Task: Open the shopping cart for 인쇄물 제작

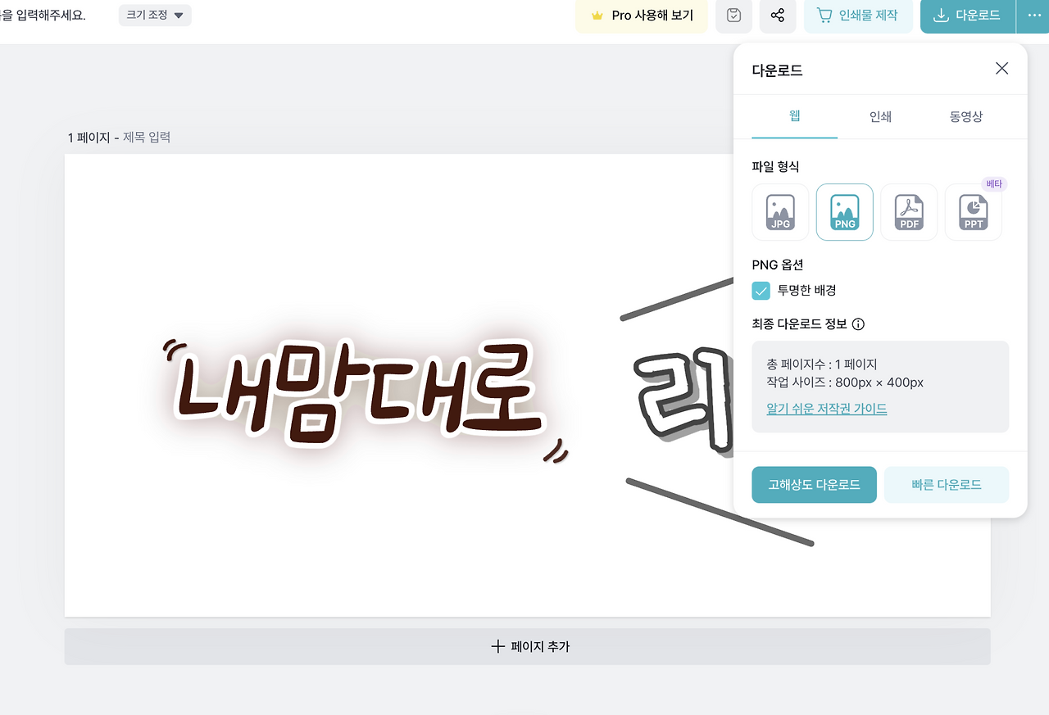Action: [x=858, y=16]
